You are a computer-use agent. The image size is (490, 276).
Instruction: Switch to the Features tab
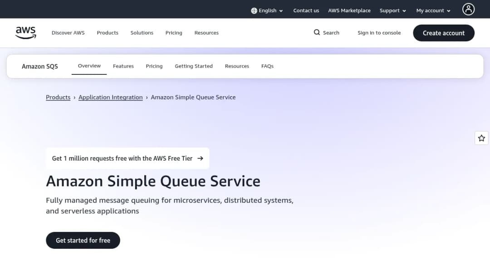[123, 66]
